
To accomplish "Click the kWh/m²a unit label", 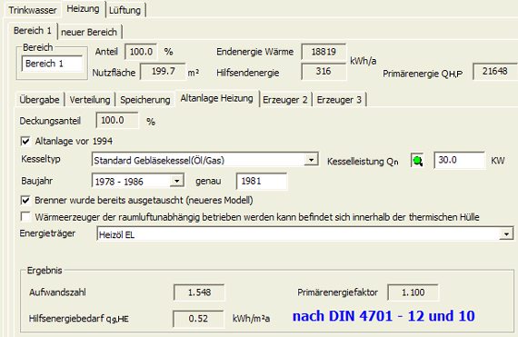I will point(251,319).
